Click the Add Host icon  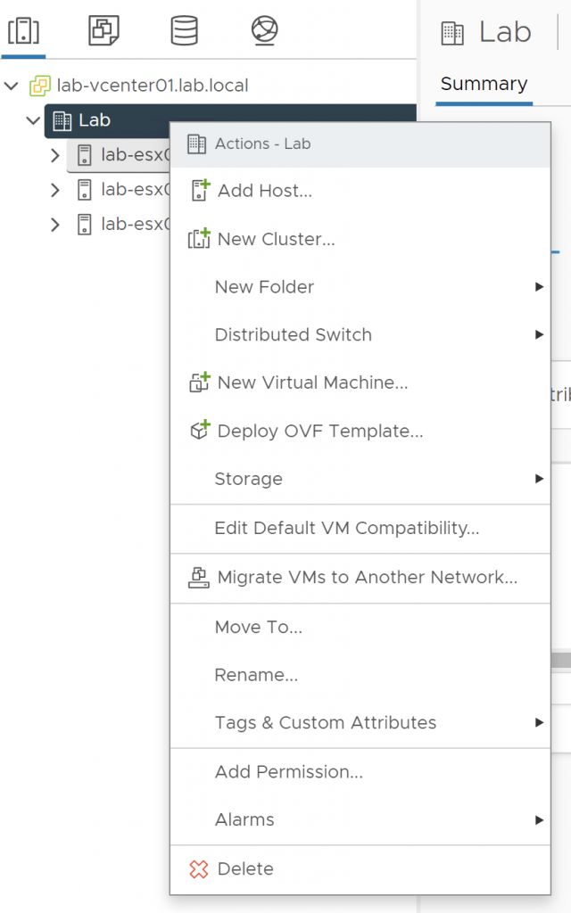pyautogui.click(x=200, y=191)
